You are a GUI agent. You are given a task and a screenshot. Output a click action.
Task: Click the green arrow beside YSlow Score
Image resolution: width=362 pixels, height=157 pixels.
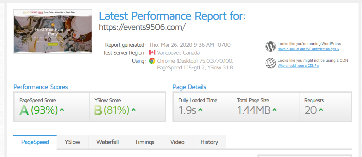(134, 110)
